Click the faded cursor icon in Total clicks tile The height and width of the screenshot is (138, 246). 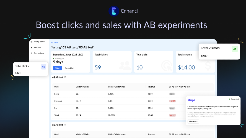pyautogui.click(x=167, y=65)
